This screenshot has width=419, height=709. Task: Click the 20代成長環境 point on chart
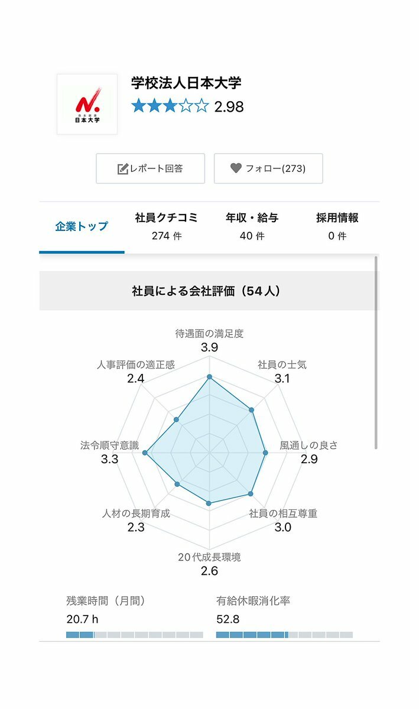point(209,503)
